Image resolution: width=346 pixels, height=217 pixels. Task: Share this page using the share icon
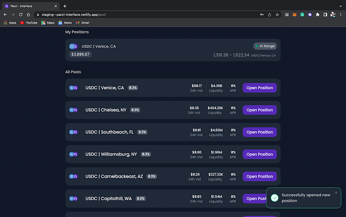pyautogui.click(x=269, y=14)
